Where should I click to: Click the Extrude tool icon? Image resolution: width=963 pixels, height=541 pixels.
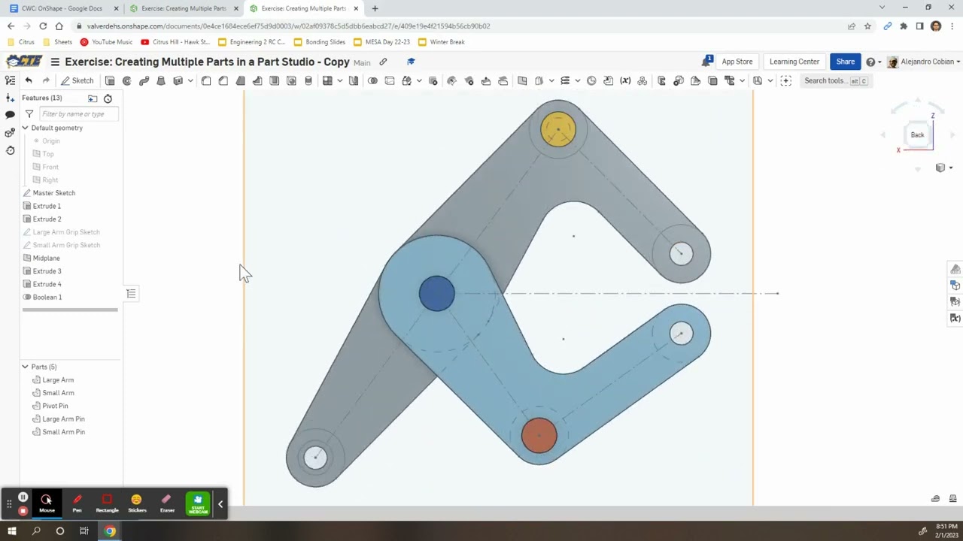pyautogui.click(x=110, y=80)
